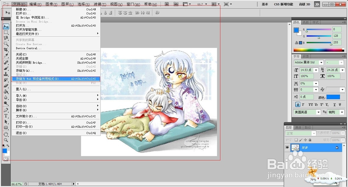Choose 退出(X) to quit Photoshop

tap(56, 133)
